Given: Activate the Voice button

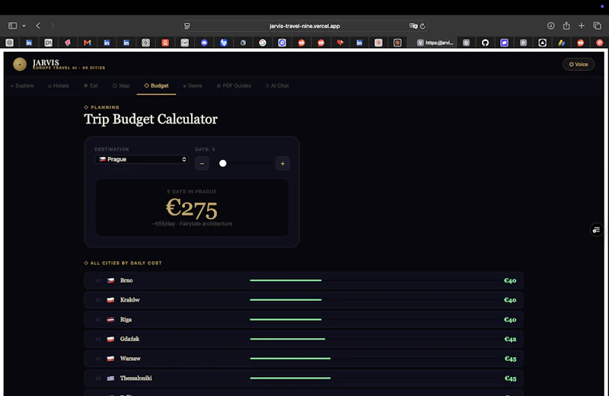Looking at the screenshot, I should 579,64.
